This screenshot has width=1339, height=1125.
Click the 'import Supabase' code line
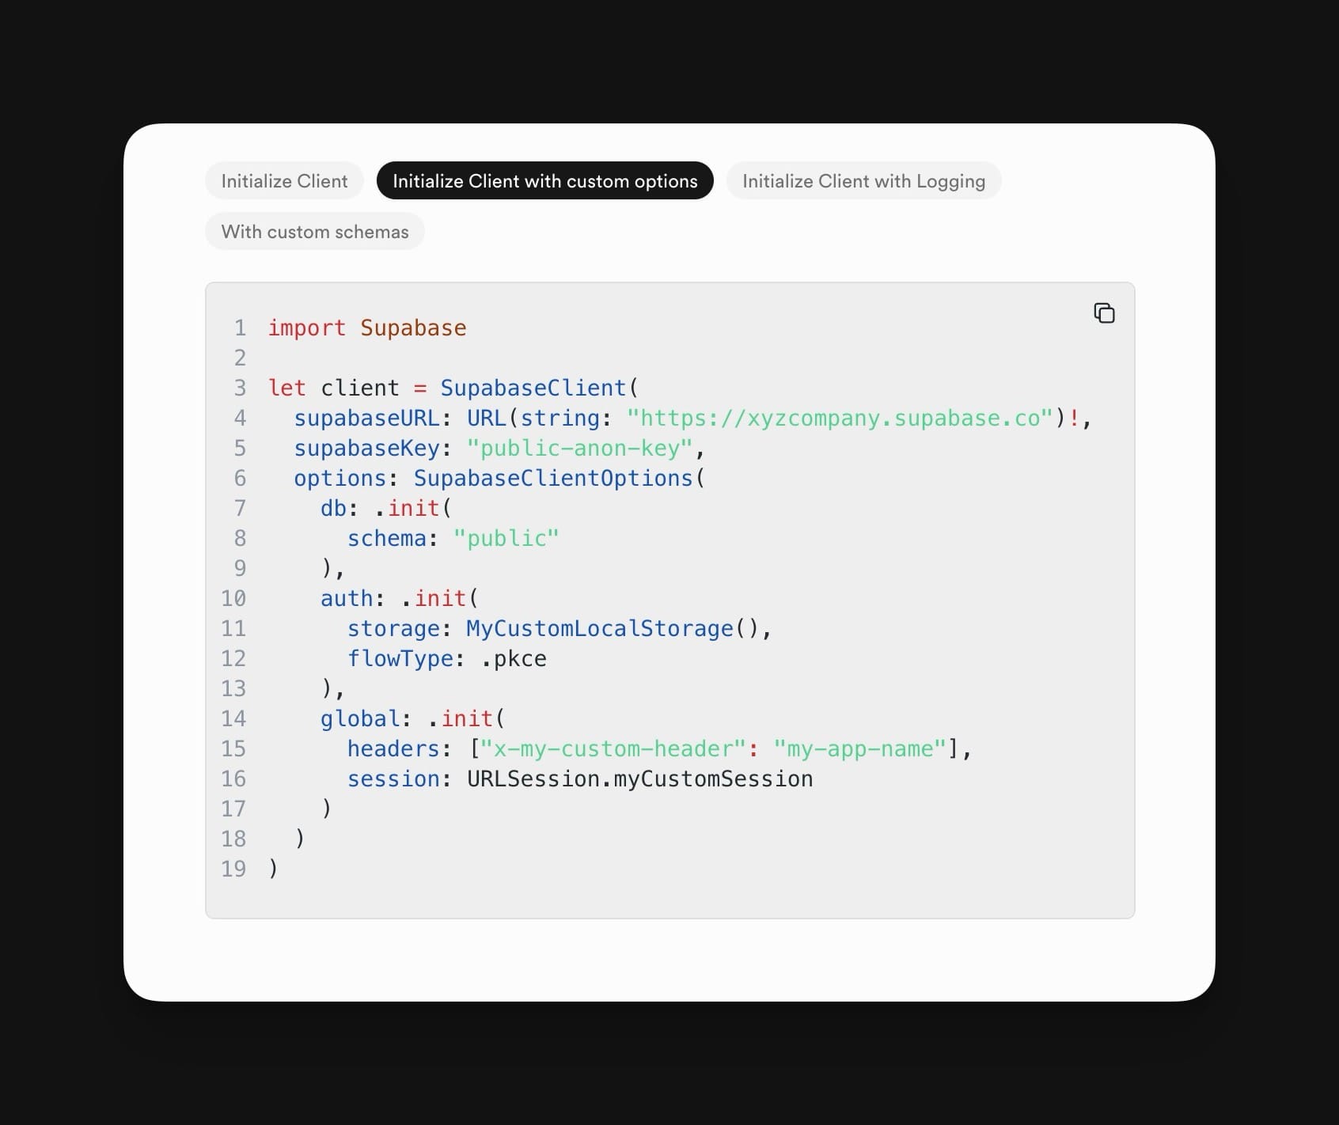(367, 328)
